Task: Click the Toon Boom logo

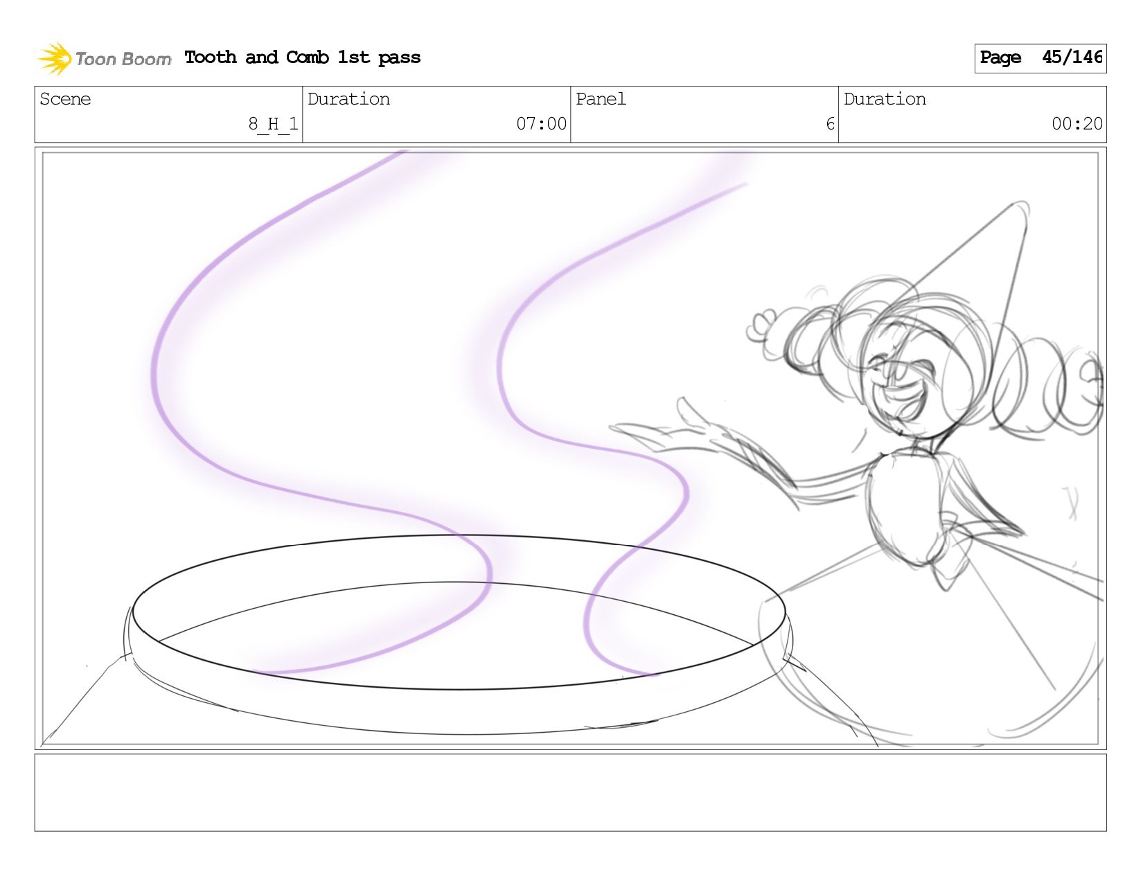Action: coord(104,58)
